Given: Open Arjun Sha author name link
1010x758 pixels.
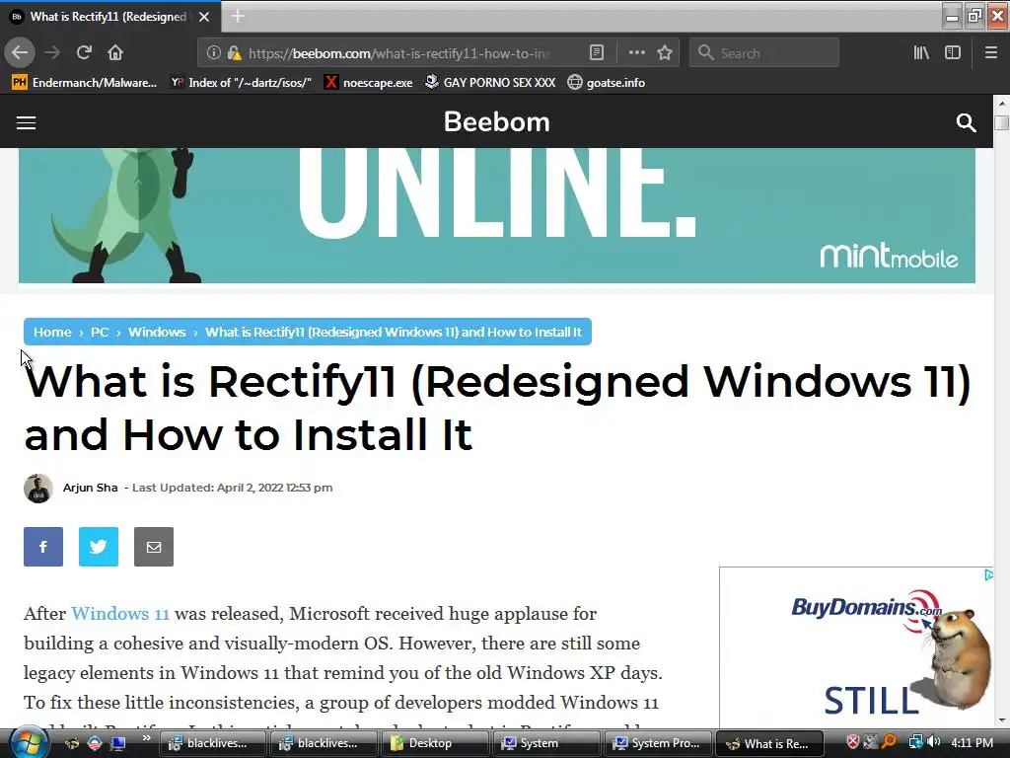Looking at the screenshot, I should [90, 488].
